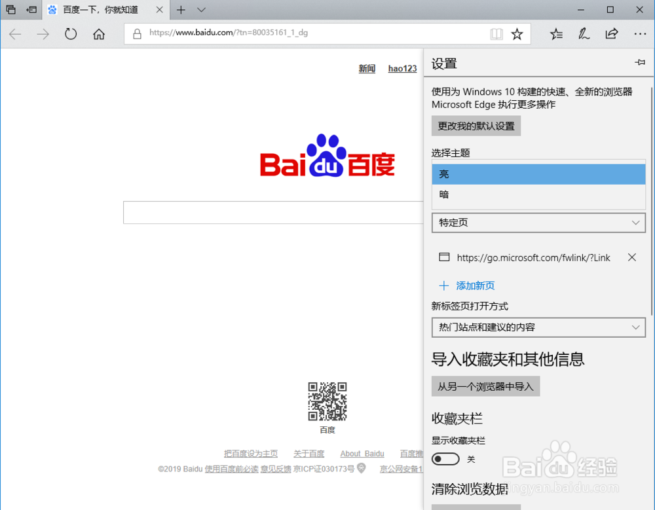655x510 pixels.
Task: Click the Baidu search box
Action: coord(273,213)
